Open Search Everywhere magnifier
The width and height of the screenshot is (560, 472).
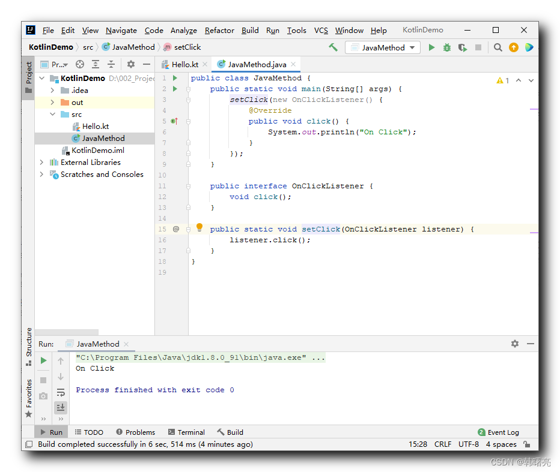tap(498, 47)
